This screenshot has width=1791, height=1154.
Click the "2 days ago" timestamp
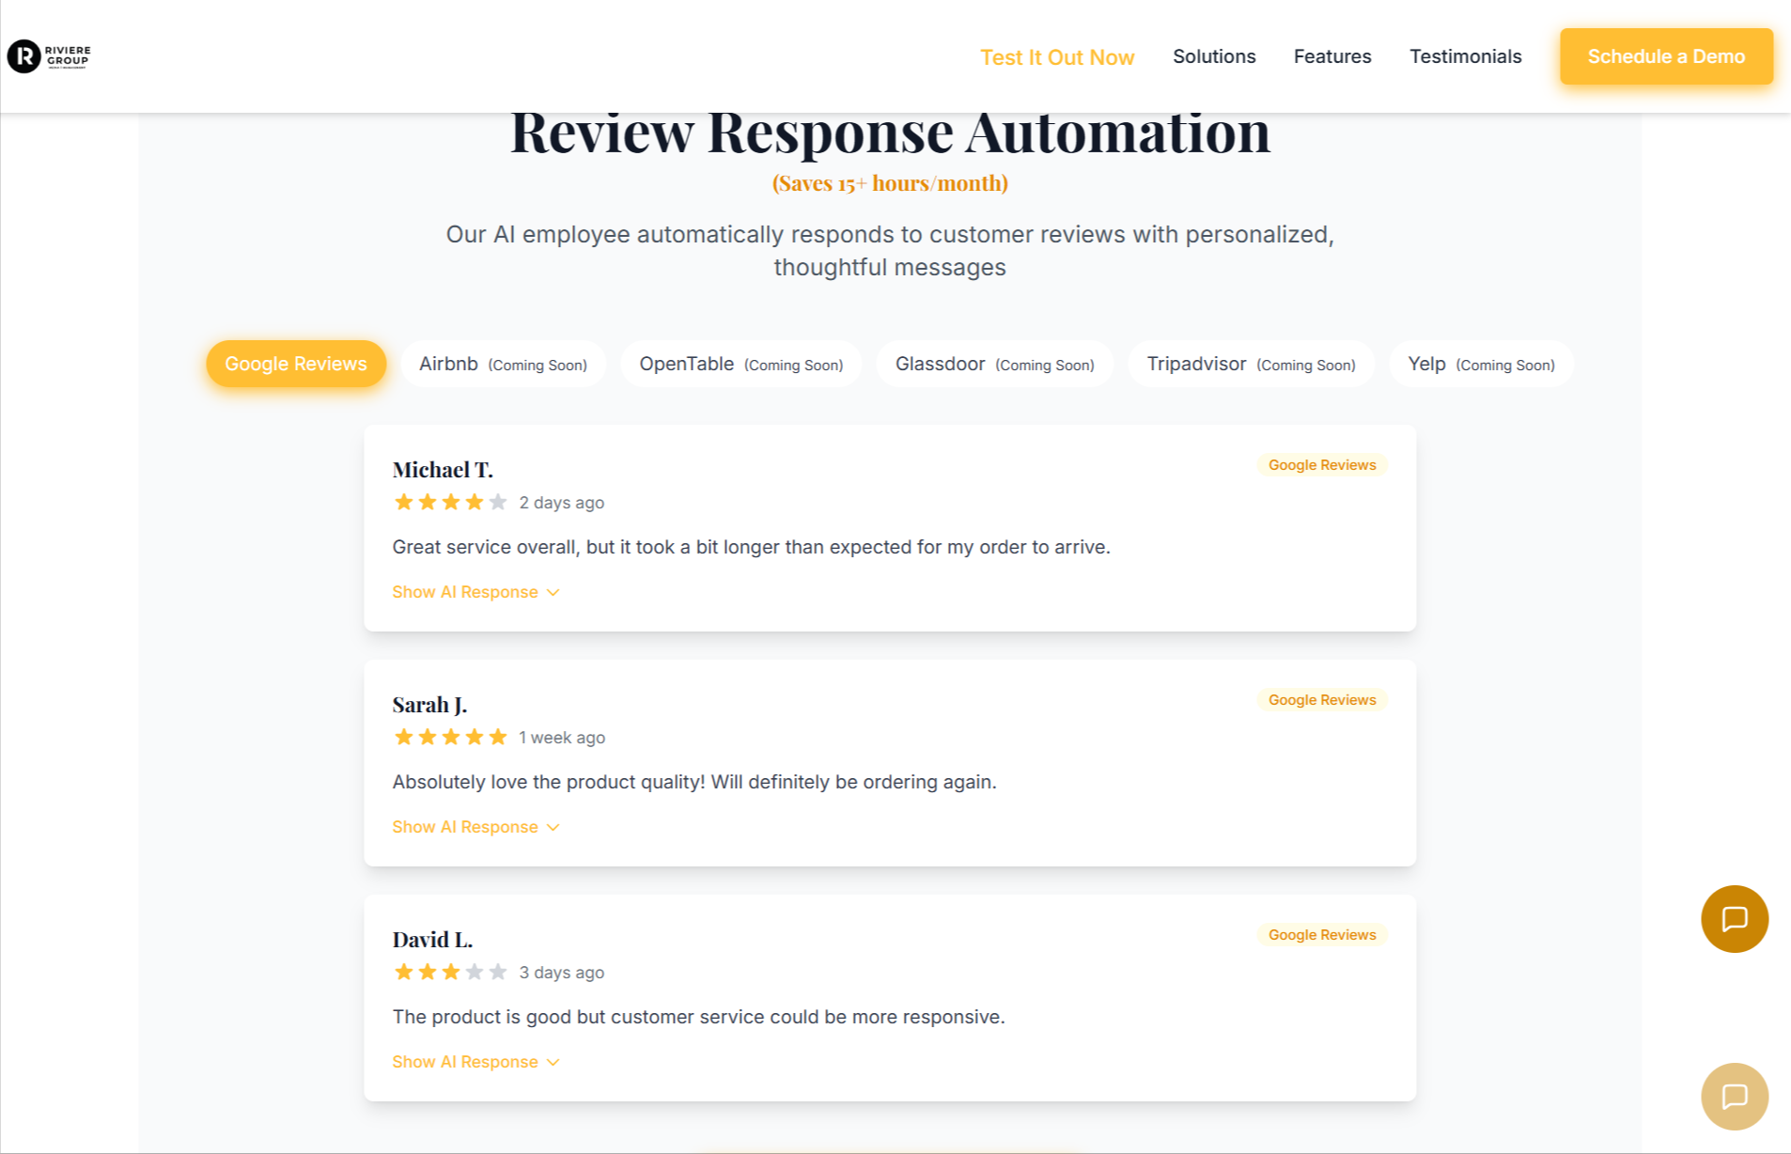pos(562,503)
